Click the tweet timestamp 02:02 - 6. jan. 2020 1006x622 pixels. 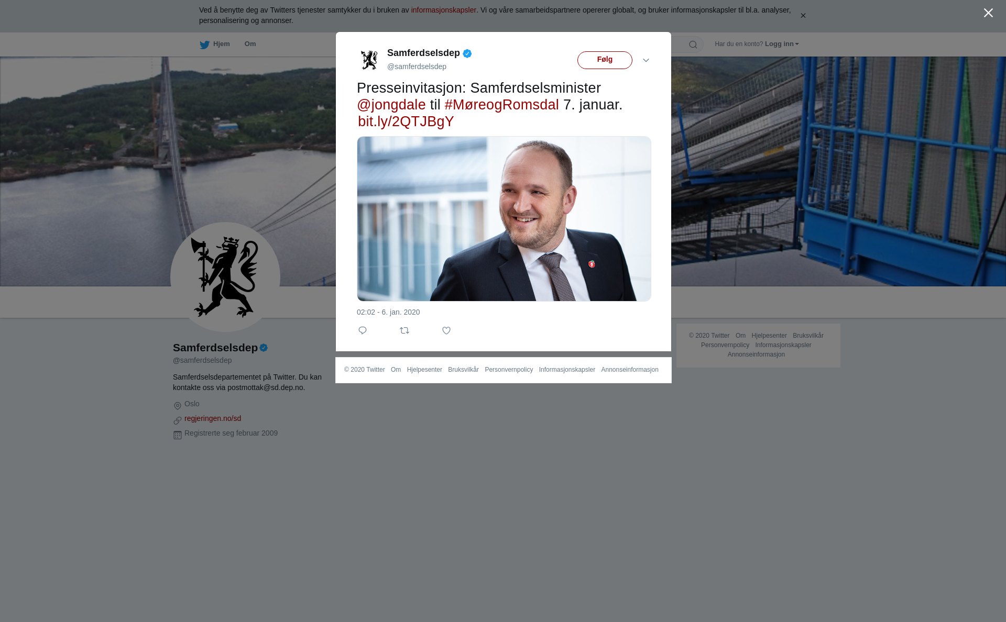pyautogui.click(x=388, y=312)
